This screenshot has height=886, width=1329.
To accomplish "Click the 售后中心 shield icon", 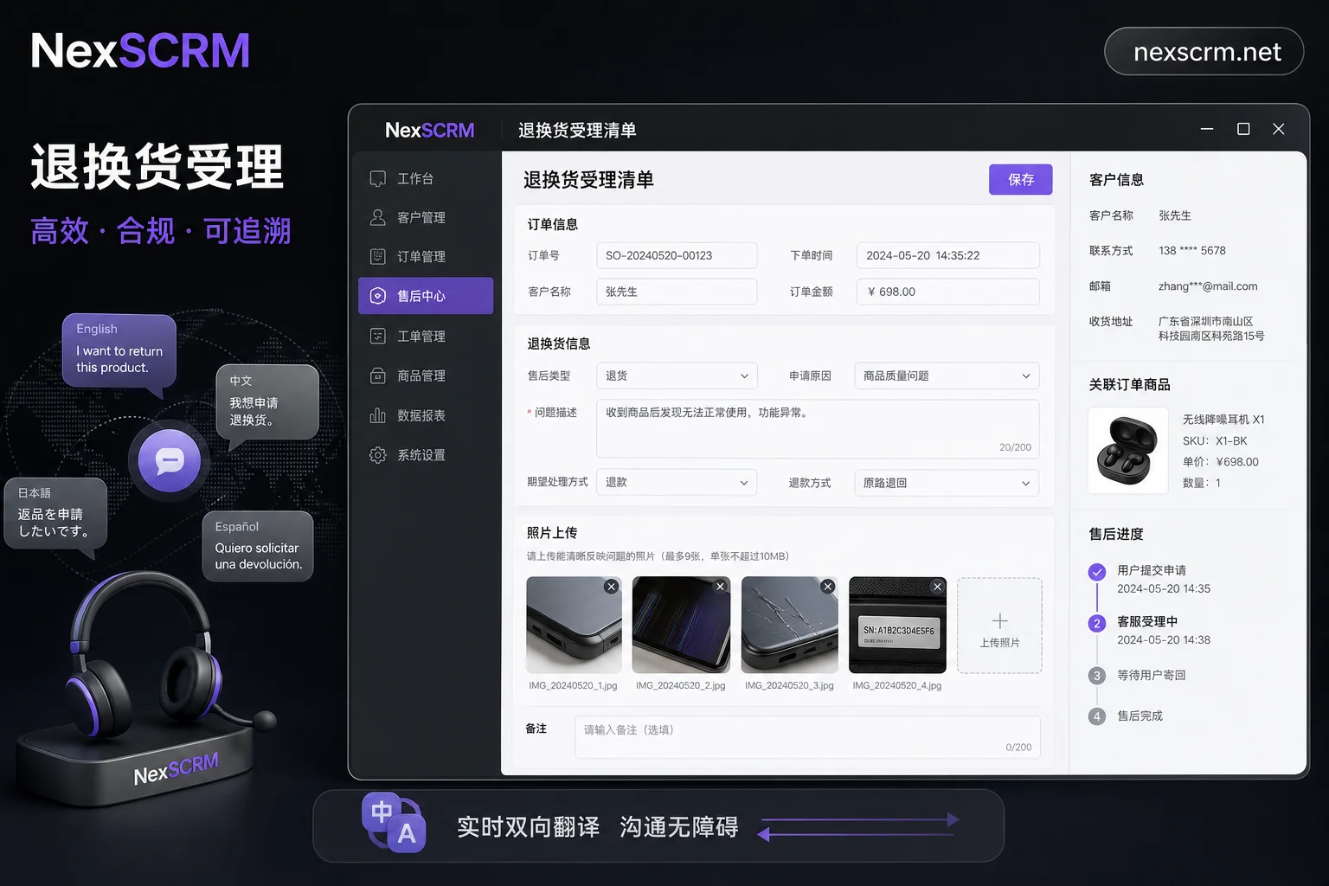I will [378, 296].
